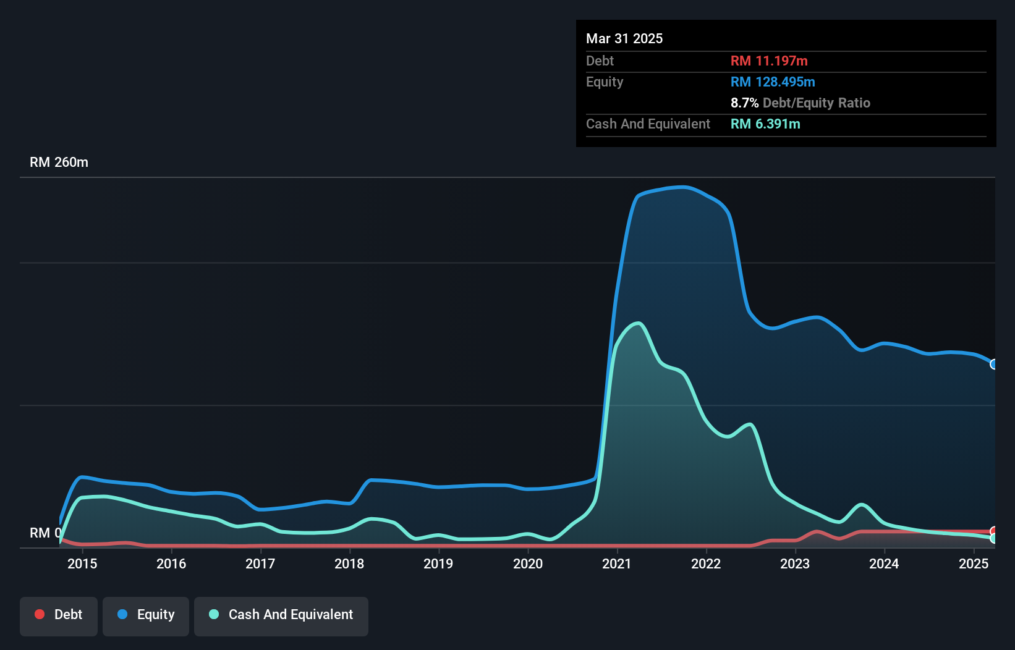Click the RM 6.391m cash value
This screenshot has width=1015, height=650.
765,124
